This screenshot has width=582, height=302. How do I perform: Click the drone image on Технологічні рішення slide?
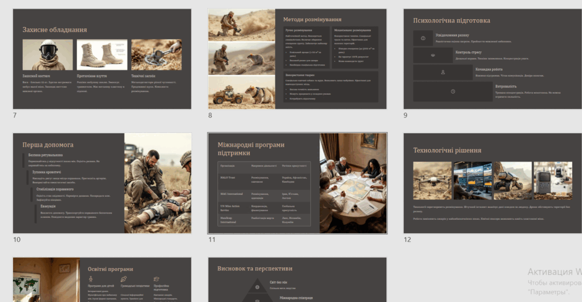(432, 180)
